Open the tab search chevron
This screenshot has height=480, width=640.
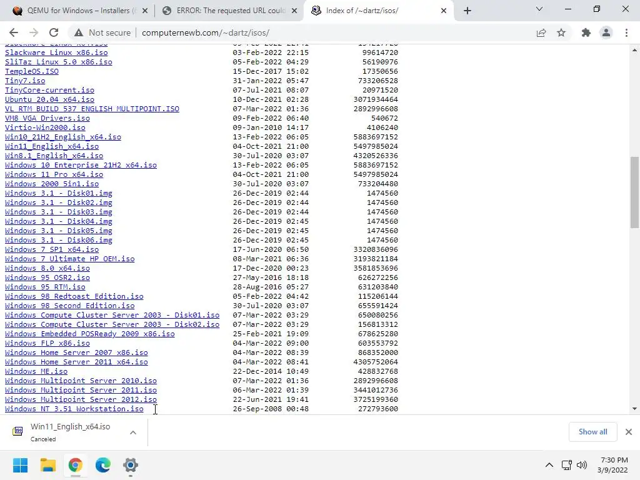tap(539, 9)
